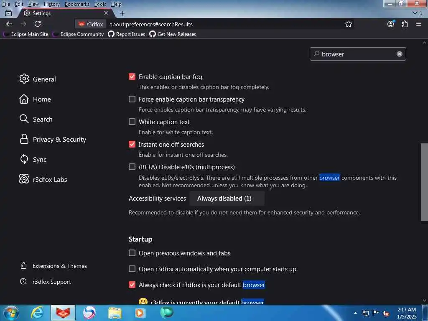Image resolution: width=428 pixels, height=321 pixels.
Task: Launch Internet Explorer from taskbar
Action: pyautogui.click(x=37, y=313)
